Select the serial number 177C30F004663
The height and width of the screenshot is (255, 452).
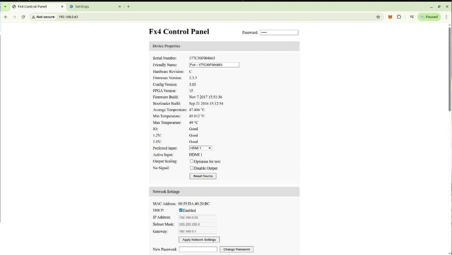pyautogui.click(x=202, y=58)
